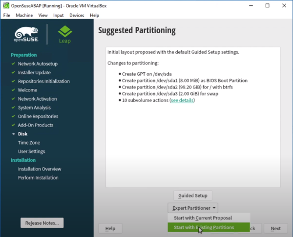The width and height of the screenshot is (293, 237).
Task: Click the System Analysis checkmark icon
Action: pos(13,108)
